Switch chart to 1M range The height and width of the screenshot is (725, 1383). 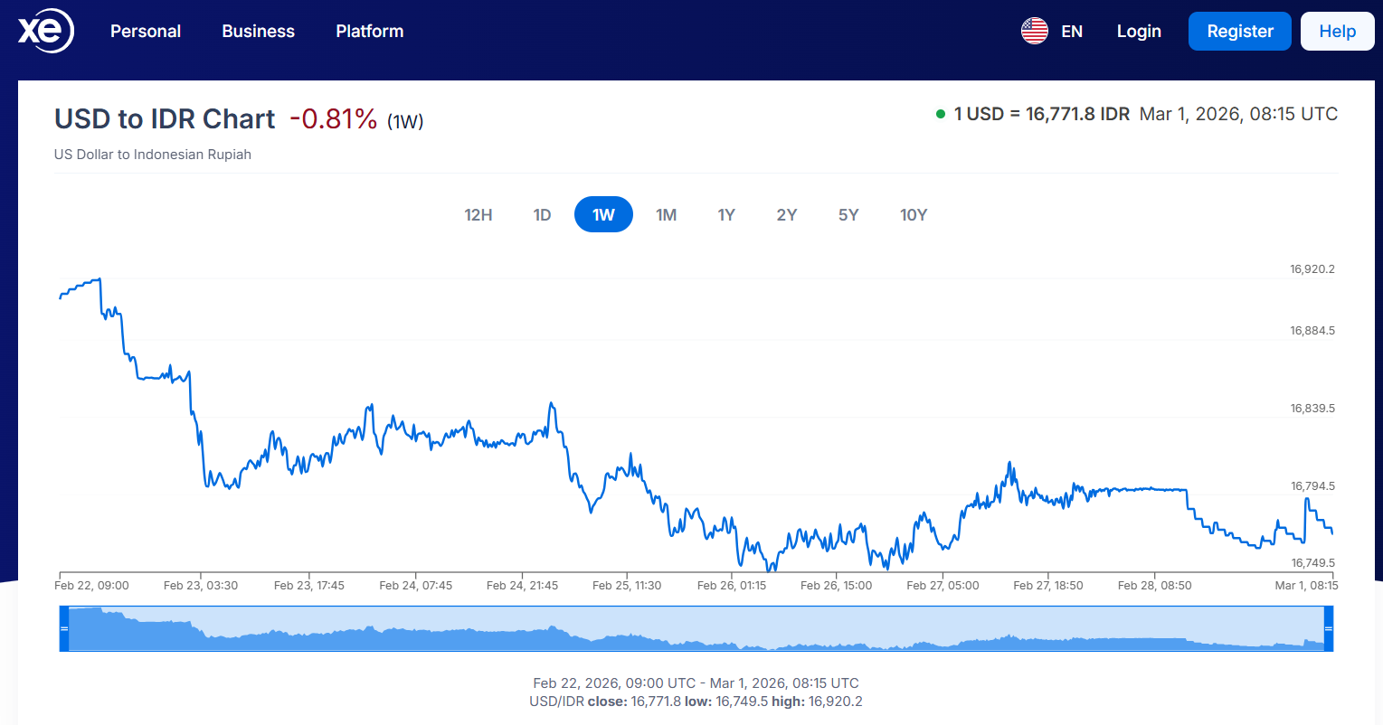click(x=666, y=215)
